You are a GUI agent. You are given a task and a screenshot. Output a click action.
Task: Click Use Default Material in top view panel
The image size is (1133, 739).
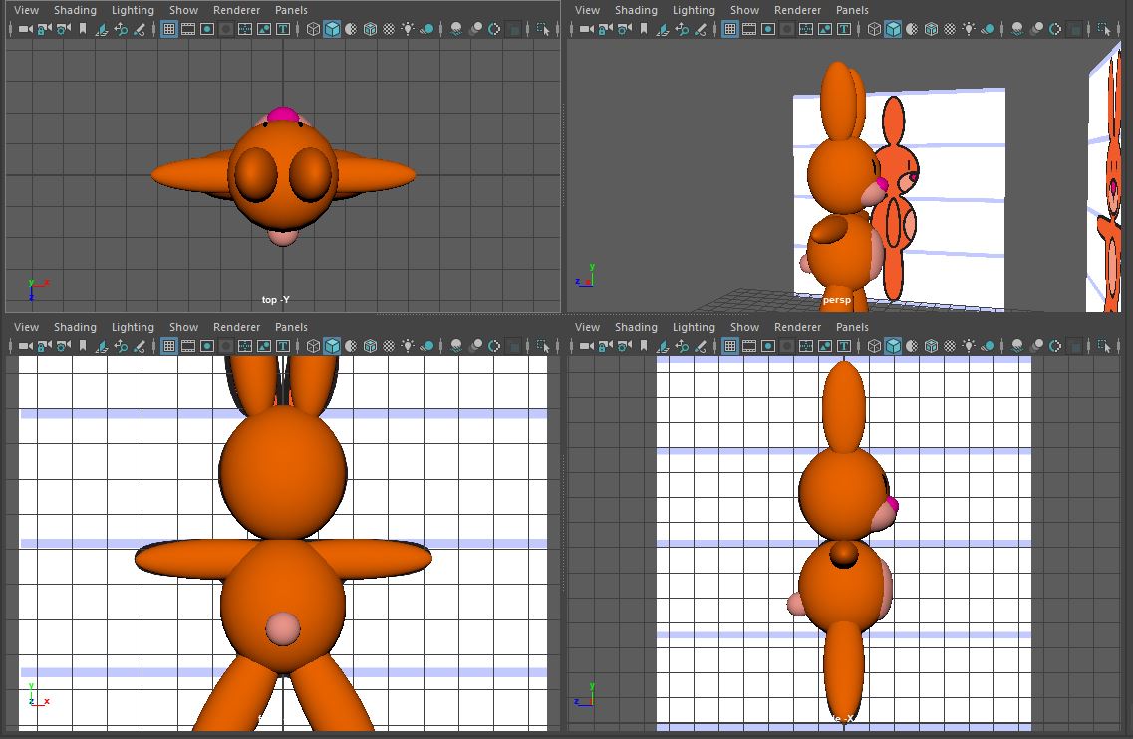click(x=351, y=29)
